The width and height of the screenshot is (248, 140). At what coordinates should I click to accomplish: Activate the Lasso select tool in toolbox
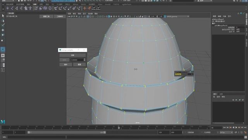point(3,21)
